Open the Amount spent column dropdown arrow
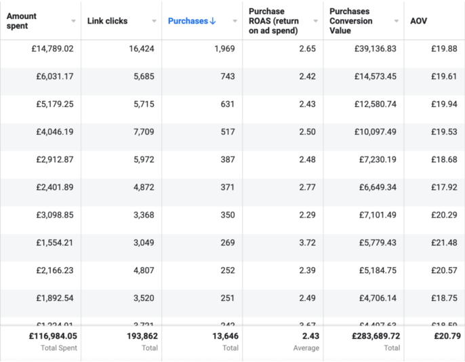 pos(73,21)
